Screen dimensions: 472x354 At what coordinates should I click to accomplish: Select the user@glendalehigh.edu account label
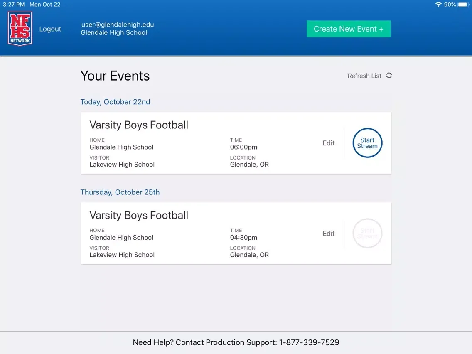(x=118, y=25)
